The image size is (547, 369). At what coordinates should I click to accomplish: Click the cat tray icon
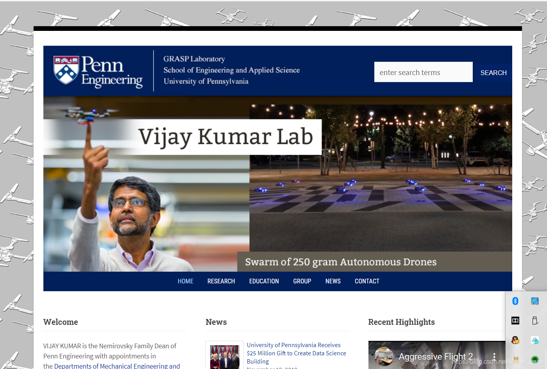[515, 359]
